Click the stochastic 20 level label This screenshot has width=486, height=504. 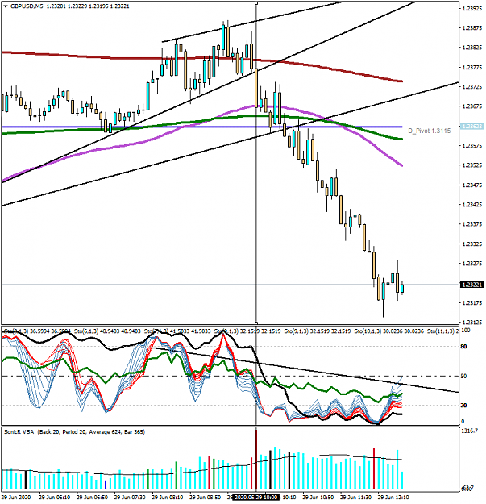[x=463, y=406]
